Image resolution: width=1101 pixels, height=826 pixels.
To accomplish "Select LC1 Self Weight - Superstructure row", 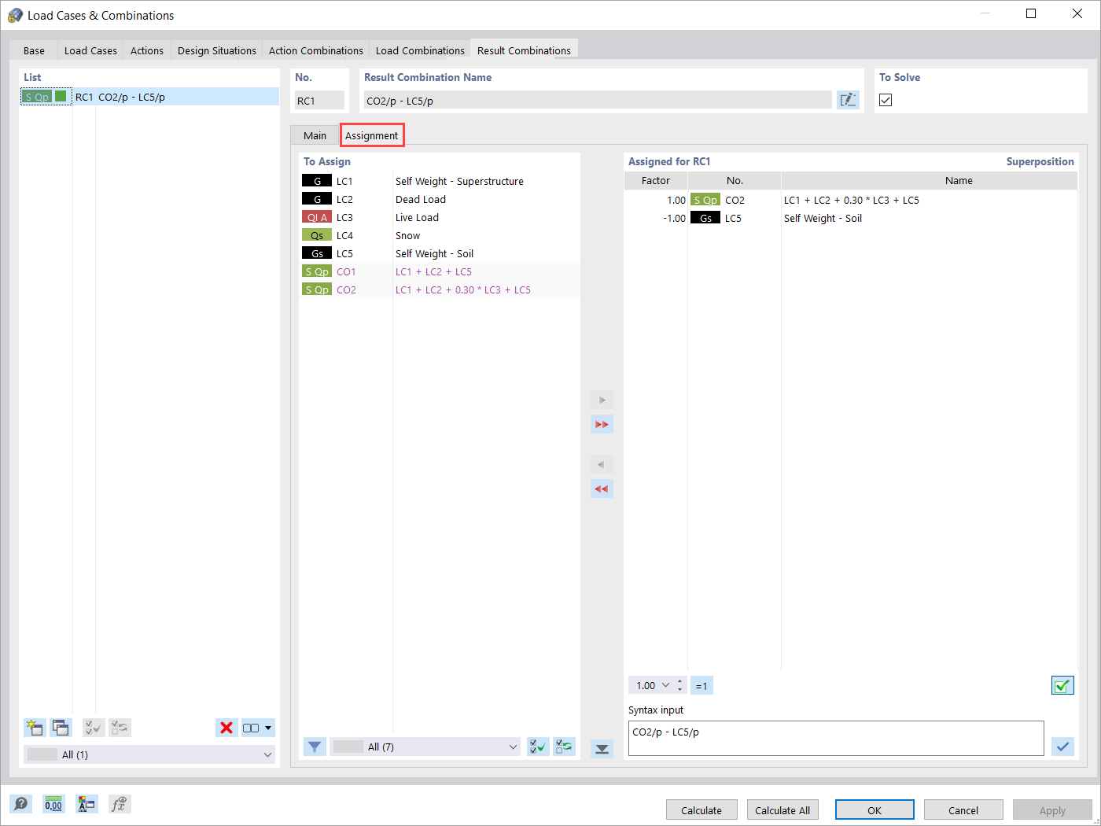I will pos(440,181).
